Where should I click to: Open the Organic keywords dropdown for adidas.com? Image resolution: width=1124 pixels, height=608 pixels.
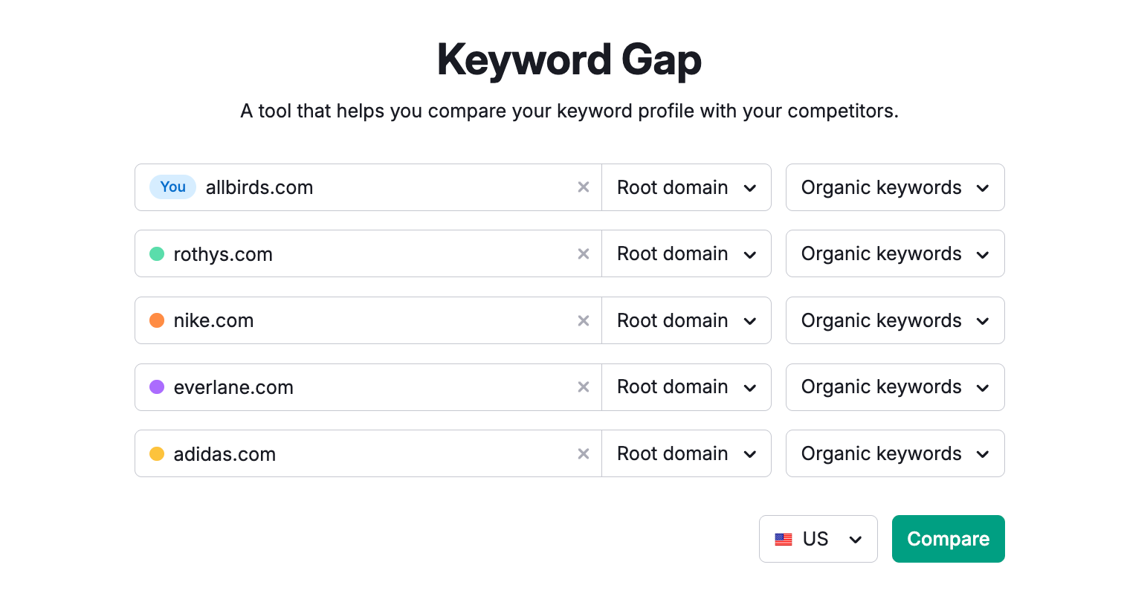(894, 453)
